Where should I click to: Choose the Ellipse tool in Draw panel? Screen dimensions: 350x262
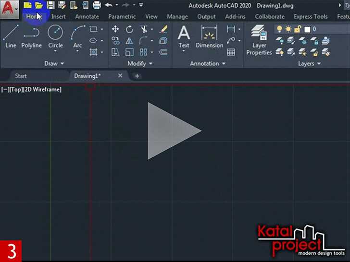(93, 40)
